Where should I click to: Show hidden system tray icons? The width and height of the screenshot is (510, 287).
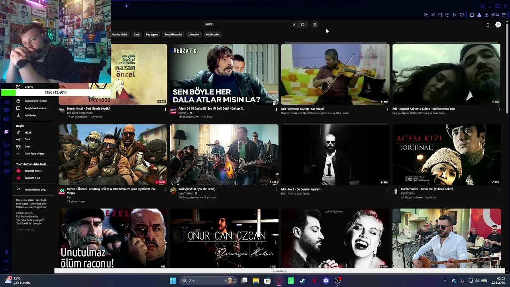click(x=445, y=281)
